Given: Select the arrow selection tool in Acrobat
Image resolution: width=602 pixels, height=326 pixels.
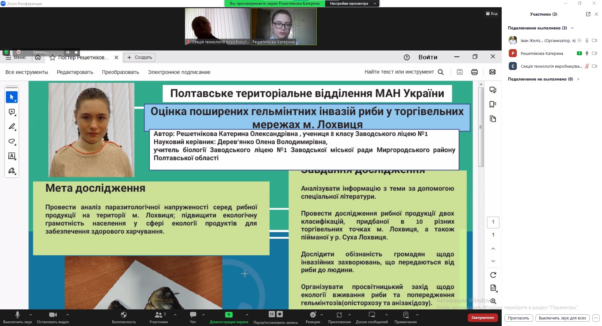Looking at the screenshot, I should click(x=12, y=97).
